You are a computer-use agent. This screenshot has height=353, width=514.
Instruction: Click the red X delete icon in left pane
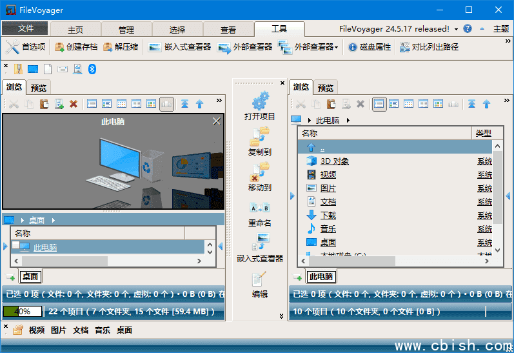pyautogui.click(x=74, y=105)
